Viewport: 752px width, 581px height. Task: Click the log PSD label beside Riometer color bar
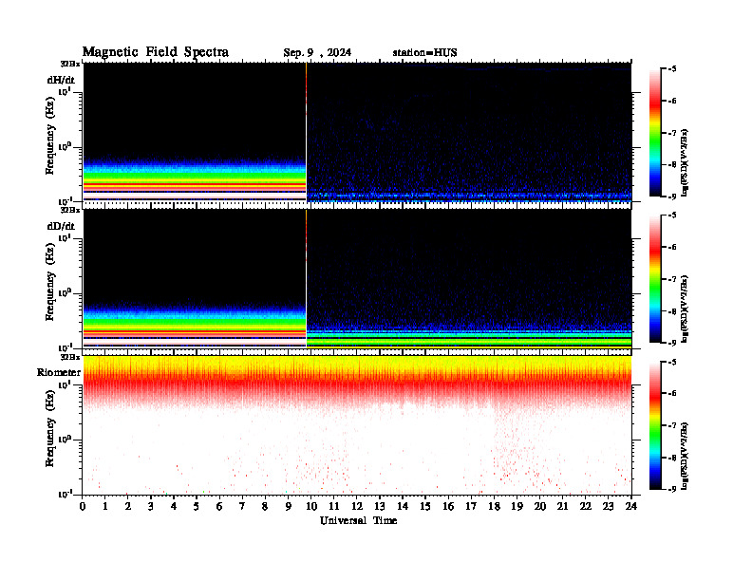pos(685,456)
